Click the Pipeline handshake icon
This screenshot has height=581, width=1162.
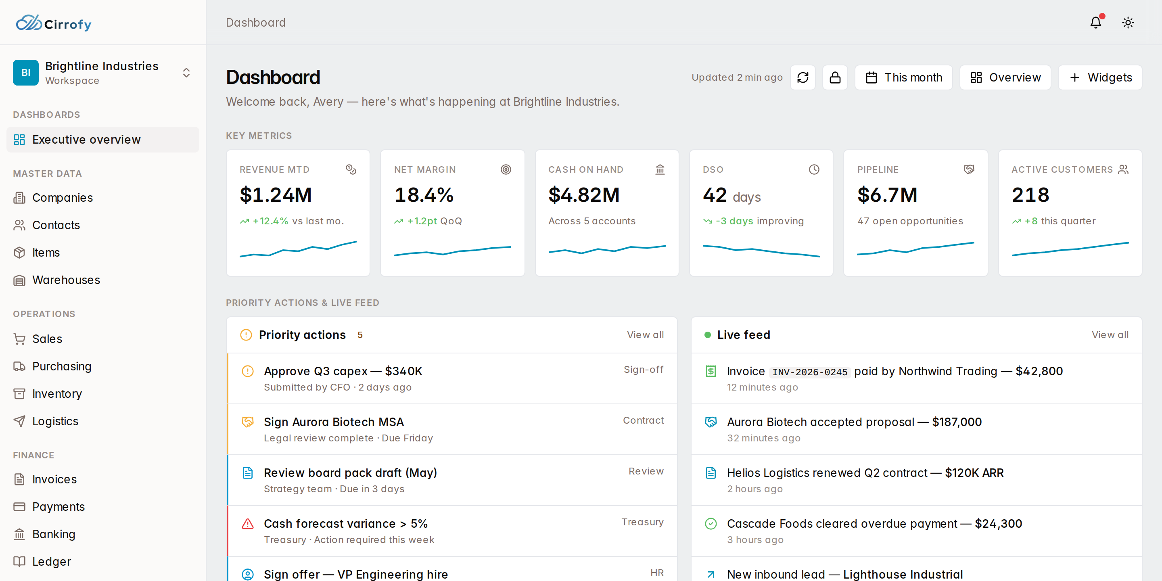pos(969,169)
